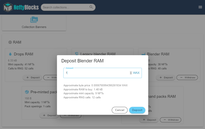
Task: Confirm with the blue Deposit button
Action: point(137,110)
